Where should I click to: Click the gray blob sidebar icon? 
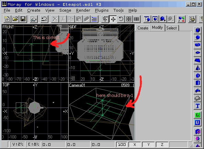point(197,98)
